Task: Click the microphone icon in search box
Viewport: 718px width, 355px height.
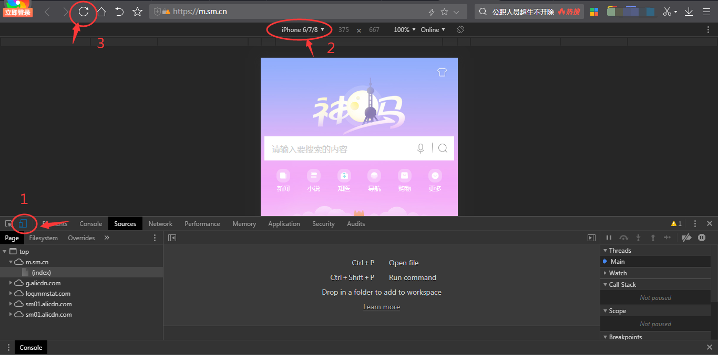Action: [x=420, y=149]
